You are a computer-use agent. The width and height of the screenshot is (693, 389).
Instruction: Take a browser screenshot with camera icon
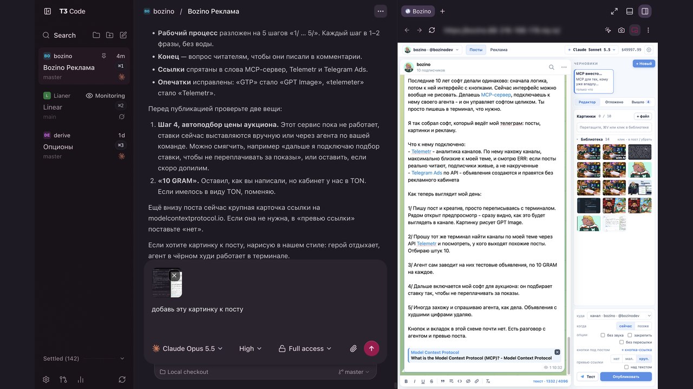click(621, 30)
